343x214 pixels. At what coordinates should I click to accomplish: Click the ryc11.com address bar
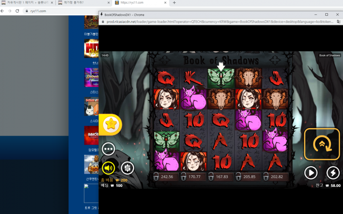pyautogui.click(x=61, y=11)
